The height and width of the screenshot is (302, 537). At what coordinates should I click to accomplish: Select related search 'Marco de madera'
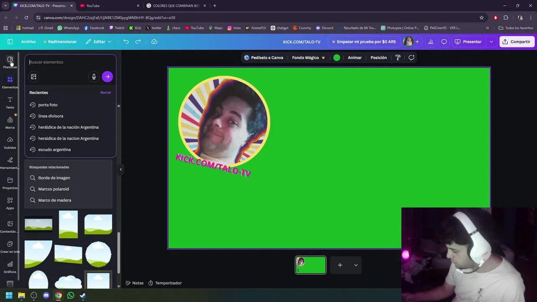tap(68, 200)
